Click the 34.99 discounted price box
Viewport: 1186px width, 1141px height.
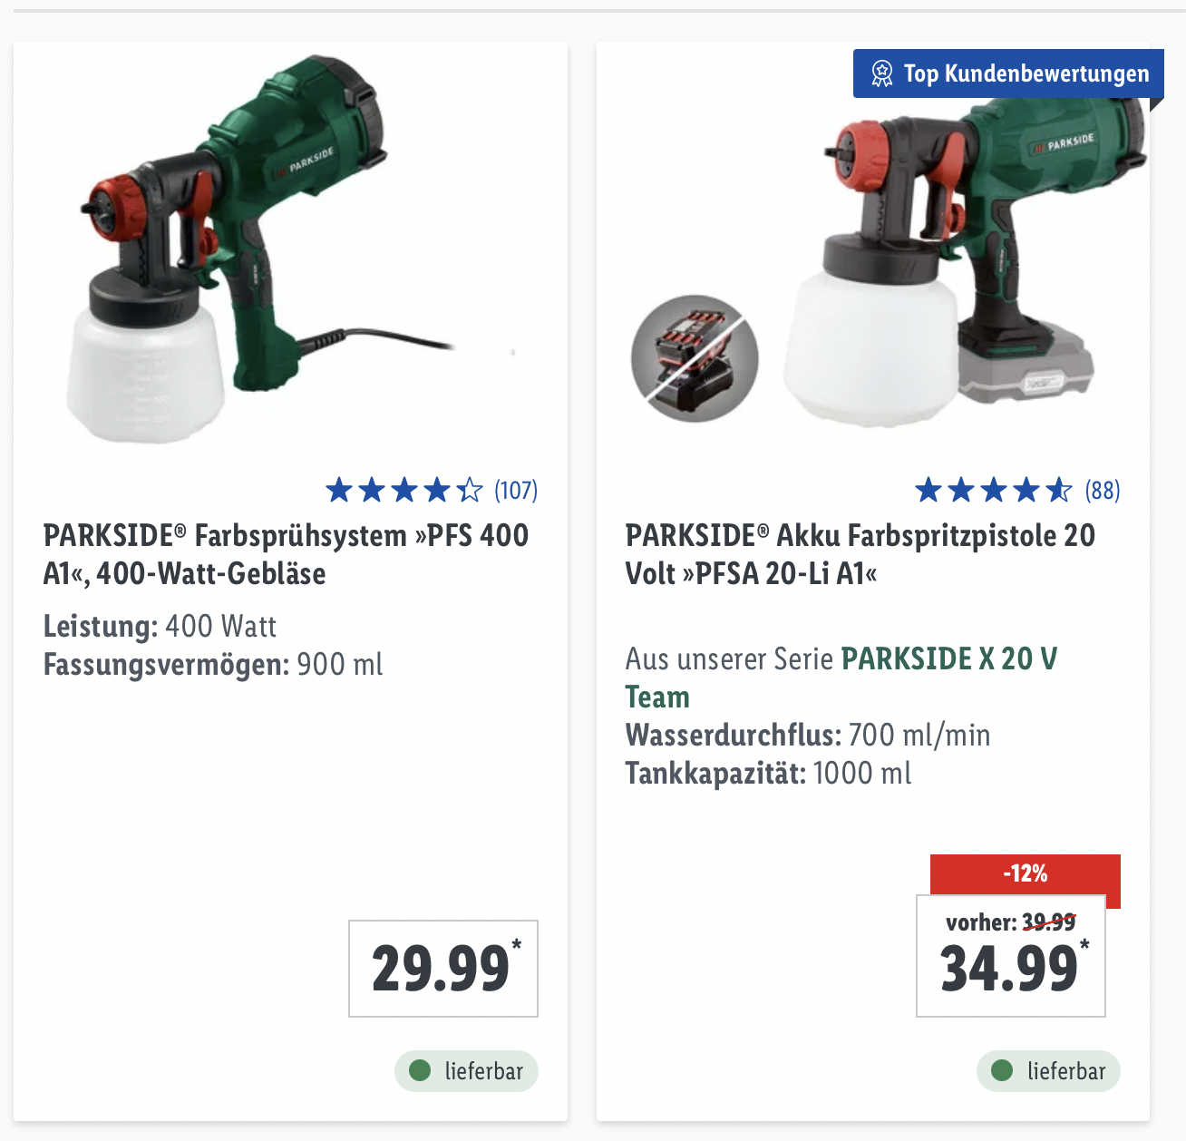(x=1011, y=956)
